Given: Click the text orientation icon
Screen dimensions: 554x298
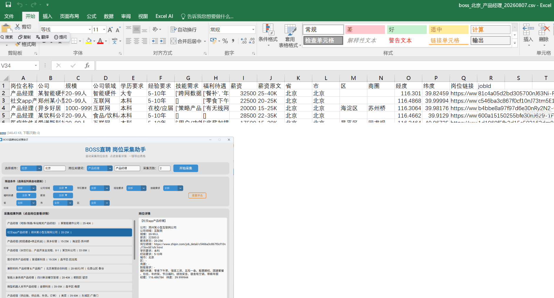Looking at the screenshot, I should coord(155,29).
